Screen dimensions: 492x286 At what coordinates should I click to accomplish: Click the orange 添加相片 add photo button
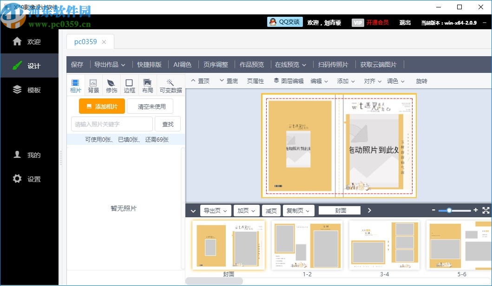coord(102,106)
